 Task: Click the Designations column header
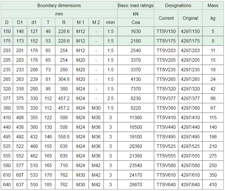pyautogui.click(x=178, y=5)
